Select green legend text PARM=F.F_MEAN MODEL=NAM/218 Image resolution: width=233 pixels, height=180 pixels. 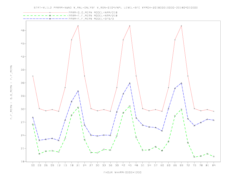click(93, 16)
